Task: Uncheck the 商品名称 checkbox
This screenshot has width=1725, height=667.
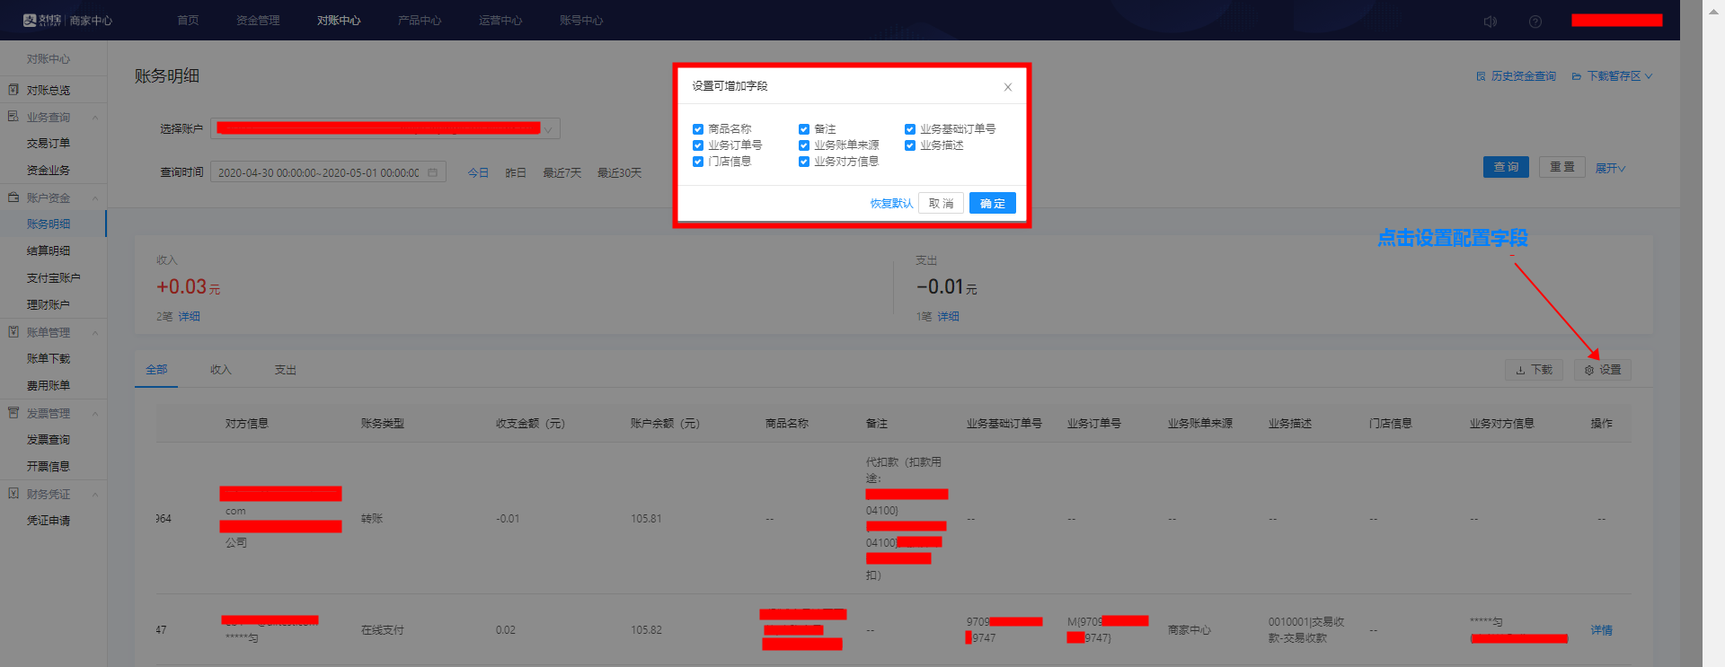Action: [x=698, y=129]
